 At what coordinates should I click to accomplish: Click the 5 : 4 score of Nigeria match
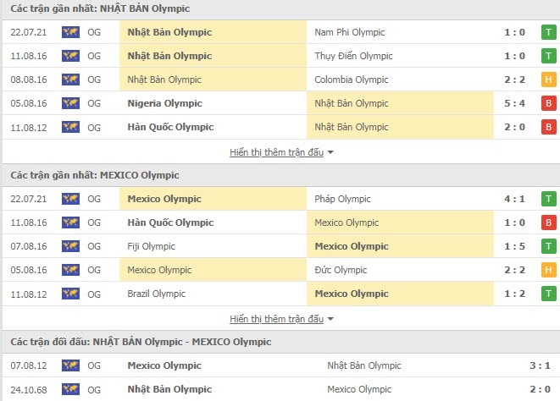pyautogui.click(x=514, y=103)
